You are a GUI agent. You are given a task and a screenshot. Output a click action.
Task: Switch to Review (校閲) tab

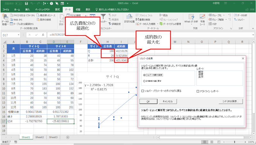(78, 10)
